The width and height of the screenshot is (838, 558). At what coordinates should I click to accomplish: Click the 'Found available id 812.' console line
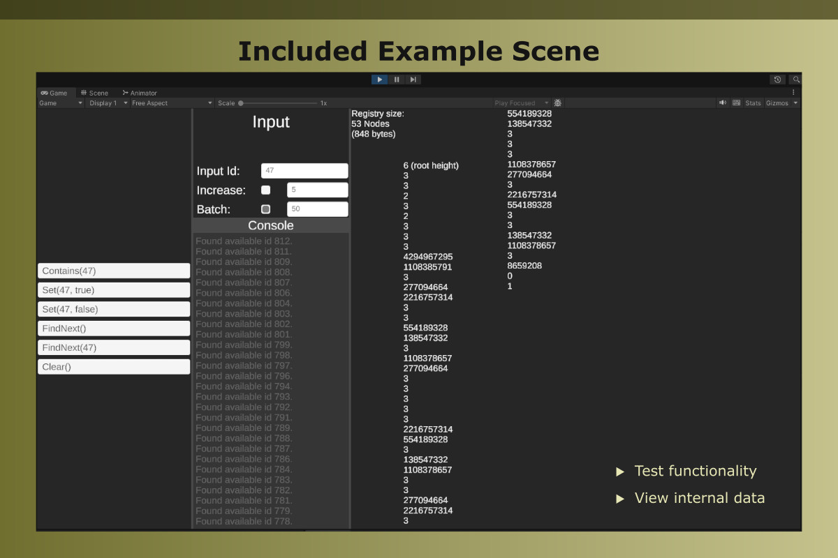[244, 241]
